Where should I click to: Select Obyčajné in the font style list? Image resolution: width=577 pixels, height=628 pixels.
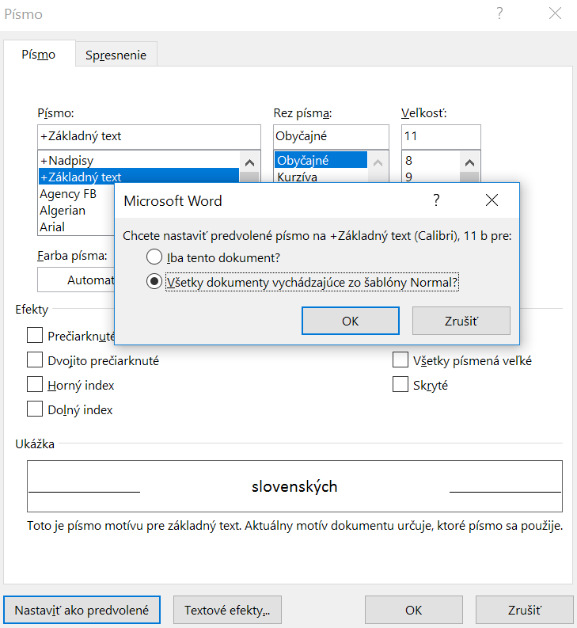pyautogui.click(x=321, y=160)
